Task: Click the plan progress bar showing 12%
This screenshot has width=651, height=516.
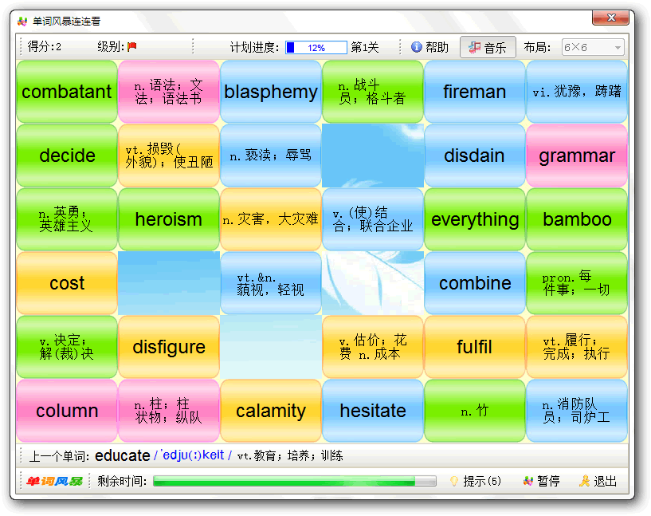Action: coord(316,47)
